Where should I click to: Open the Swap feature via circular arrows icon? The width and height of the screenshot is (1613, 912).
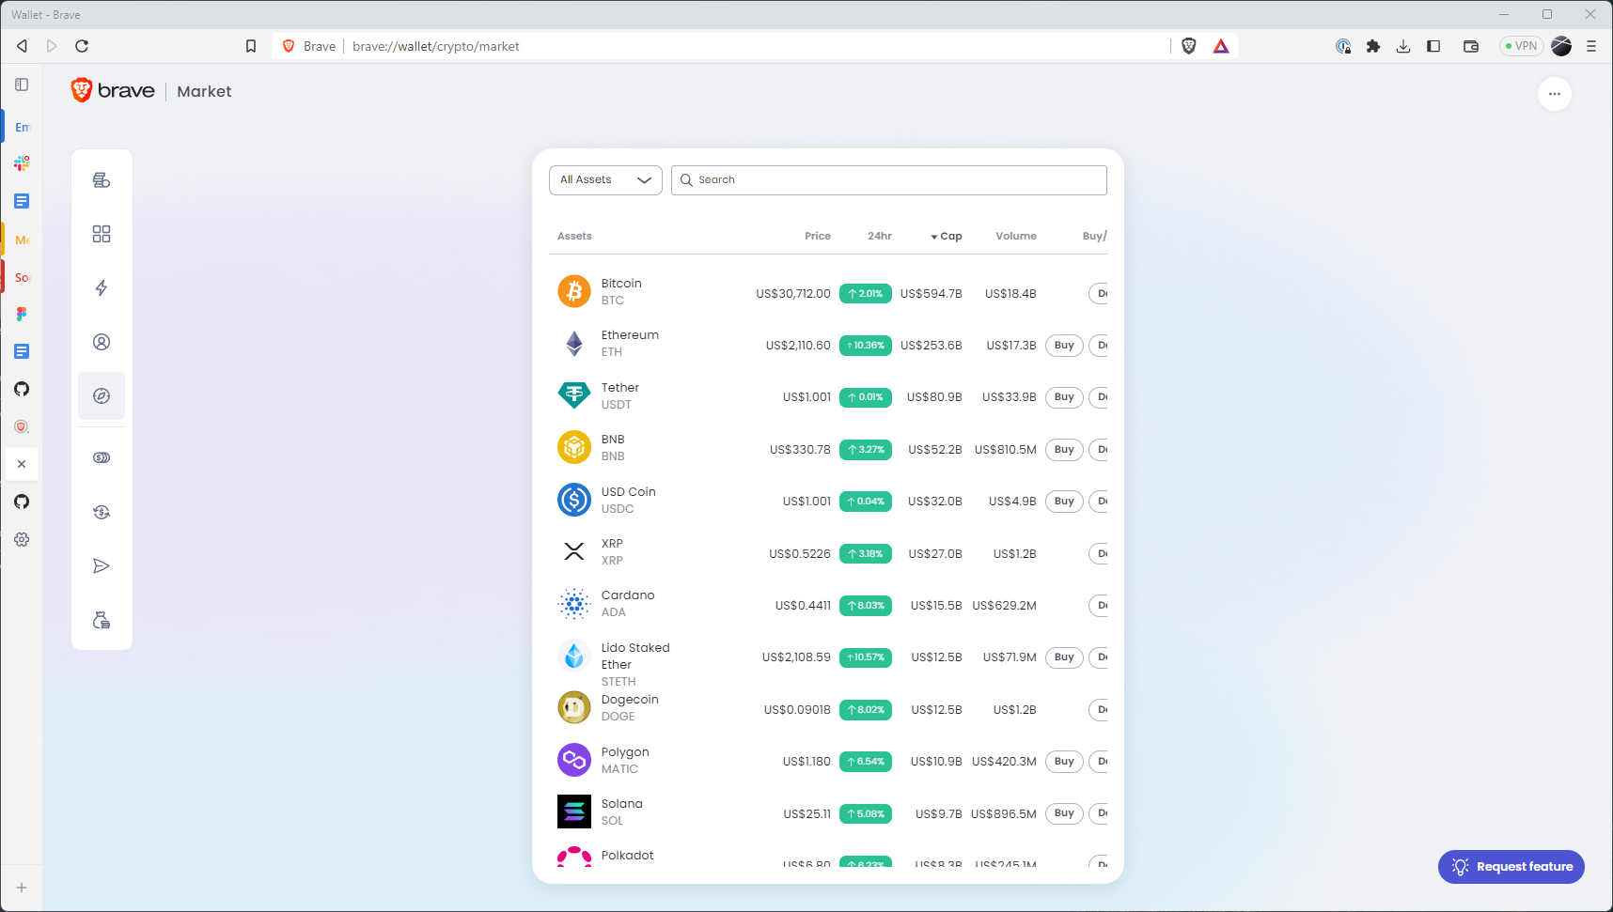coord(102,512)
